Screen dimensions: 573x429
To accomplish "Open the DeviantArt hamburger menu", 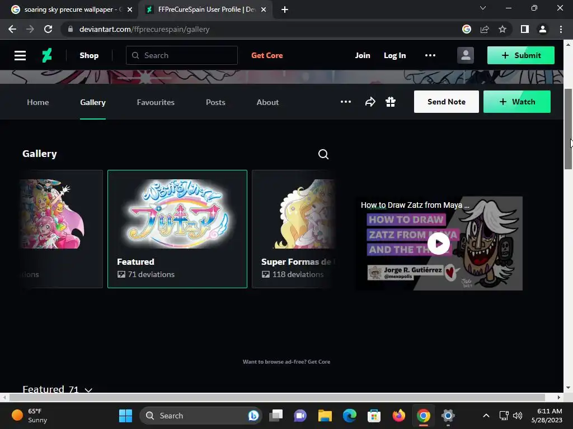I will [x=20, y=55].
